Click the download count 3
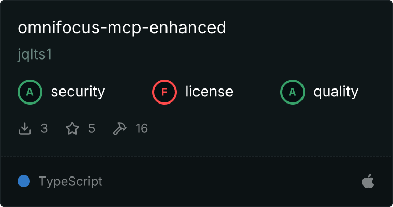 (44, 128)
